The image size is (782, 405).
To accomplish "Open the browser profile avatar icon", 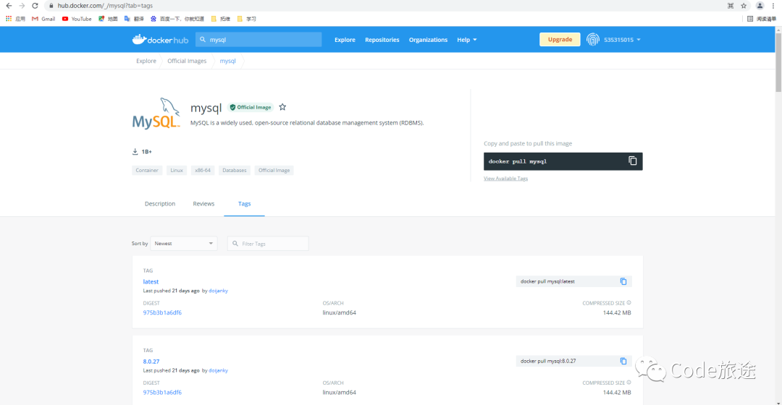I will pos(760,6).
